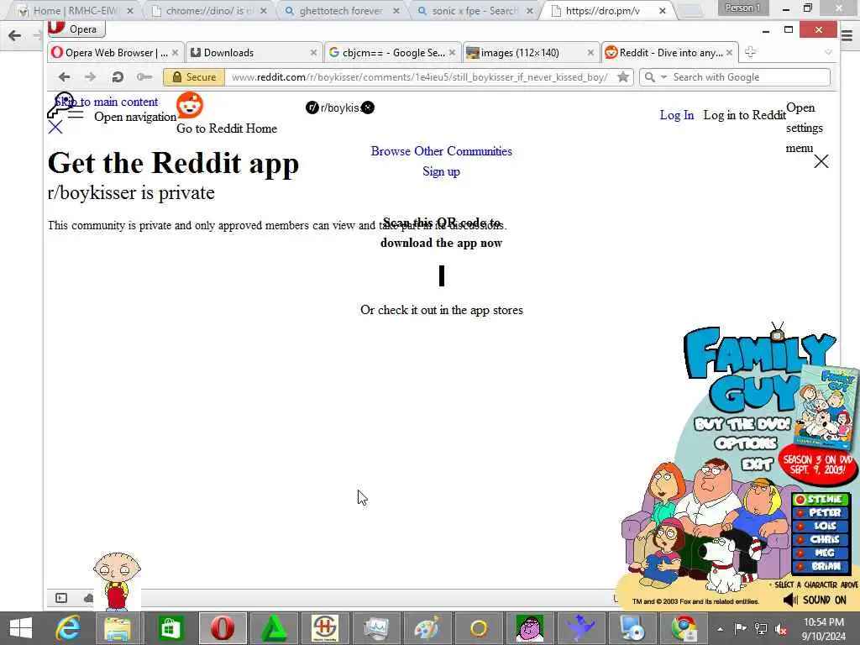The width and height of the screenshot is (860, 645).
Task: Click the blue bird taskbar icon
Action: tap(581, 628)
